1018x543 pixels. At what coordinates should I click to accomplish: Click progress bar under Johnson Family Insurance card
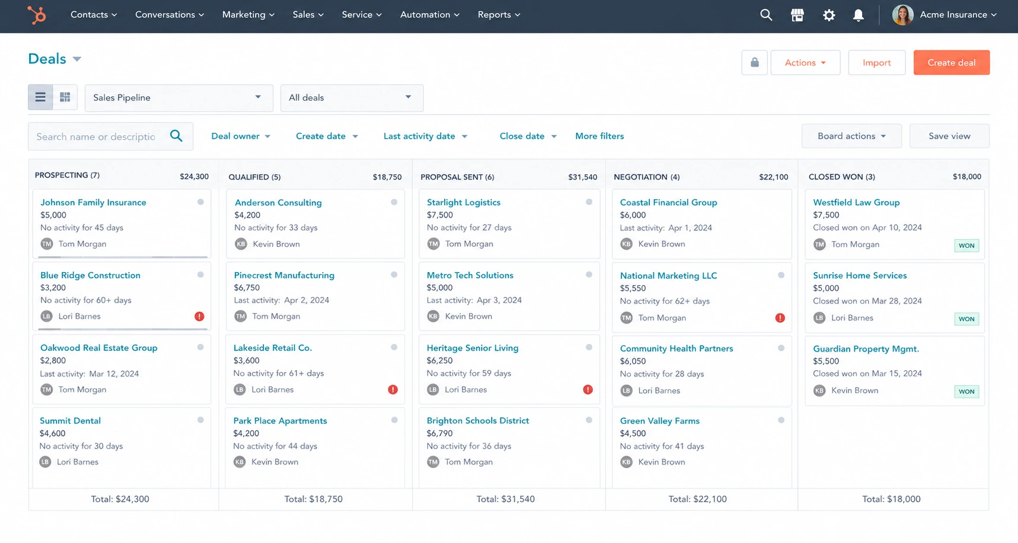(x=123, y=257)
